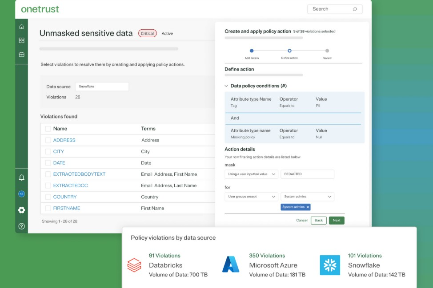Screen dimensions: 433x288
Task: Open the apps grid icon in sidebar
Action: pos(21,40)
